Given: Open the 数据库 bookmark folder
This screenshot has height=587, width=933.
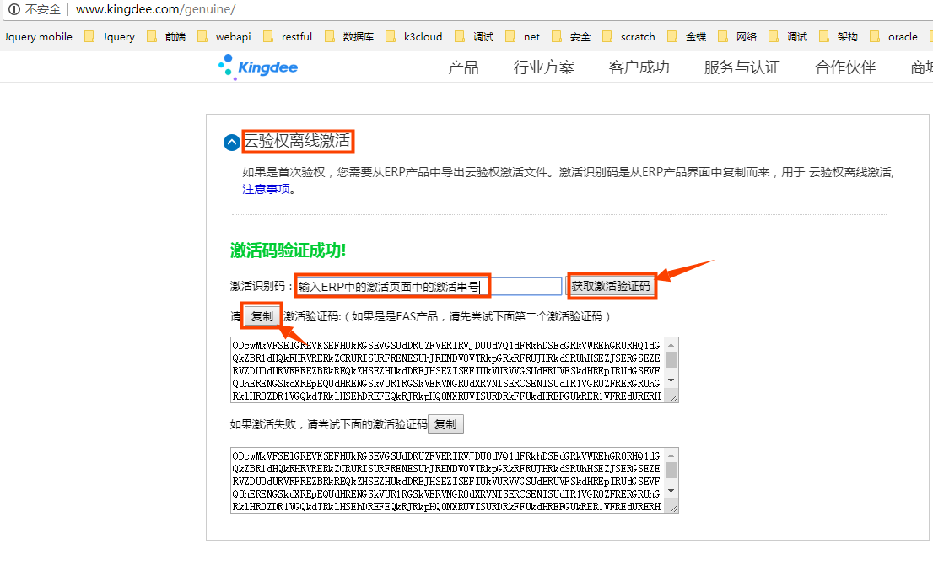Looking at the screenshot, I should click(x=349, y=37).
